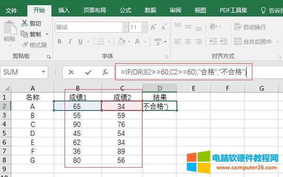Apply cell borders icon
Screen dimensions: 283x177
101,42
